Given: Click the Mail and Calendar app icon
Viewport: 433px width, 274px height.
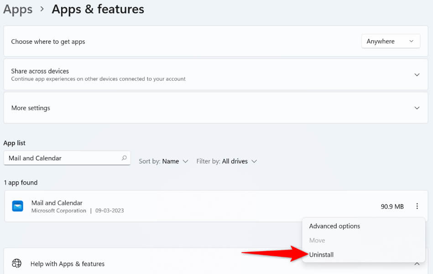Looking at the screenshot, I should point(17,206).
